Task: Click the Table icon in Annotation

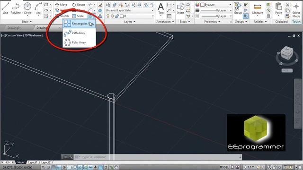Action: [169, 16]
